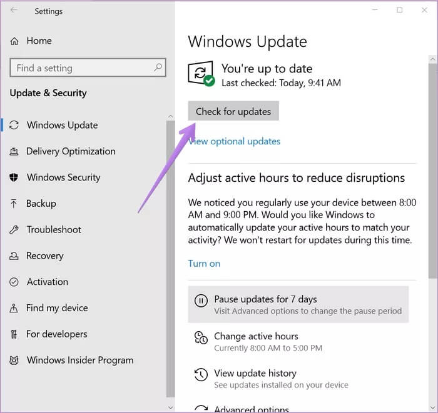Image resolution: width=438 pixels, height=413 pixels.
Task: Click Turn on active hours link
Action: 204,264
